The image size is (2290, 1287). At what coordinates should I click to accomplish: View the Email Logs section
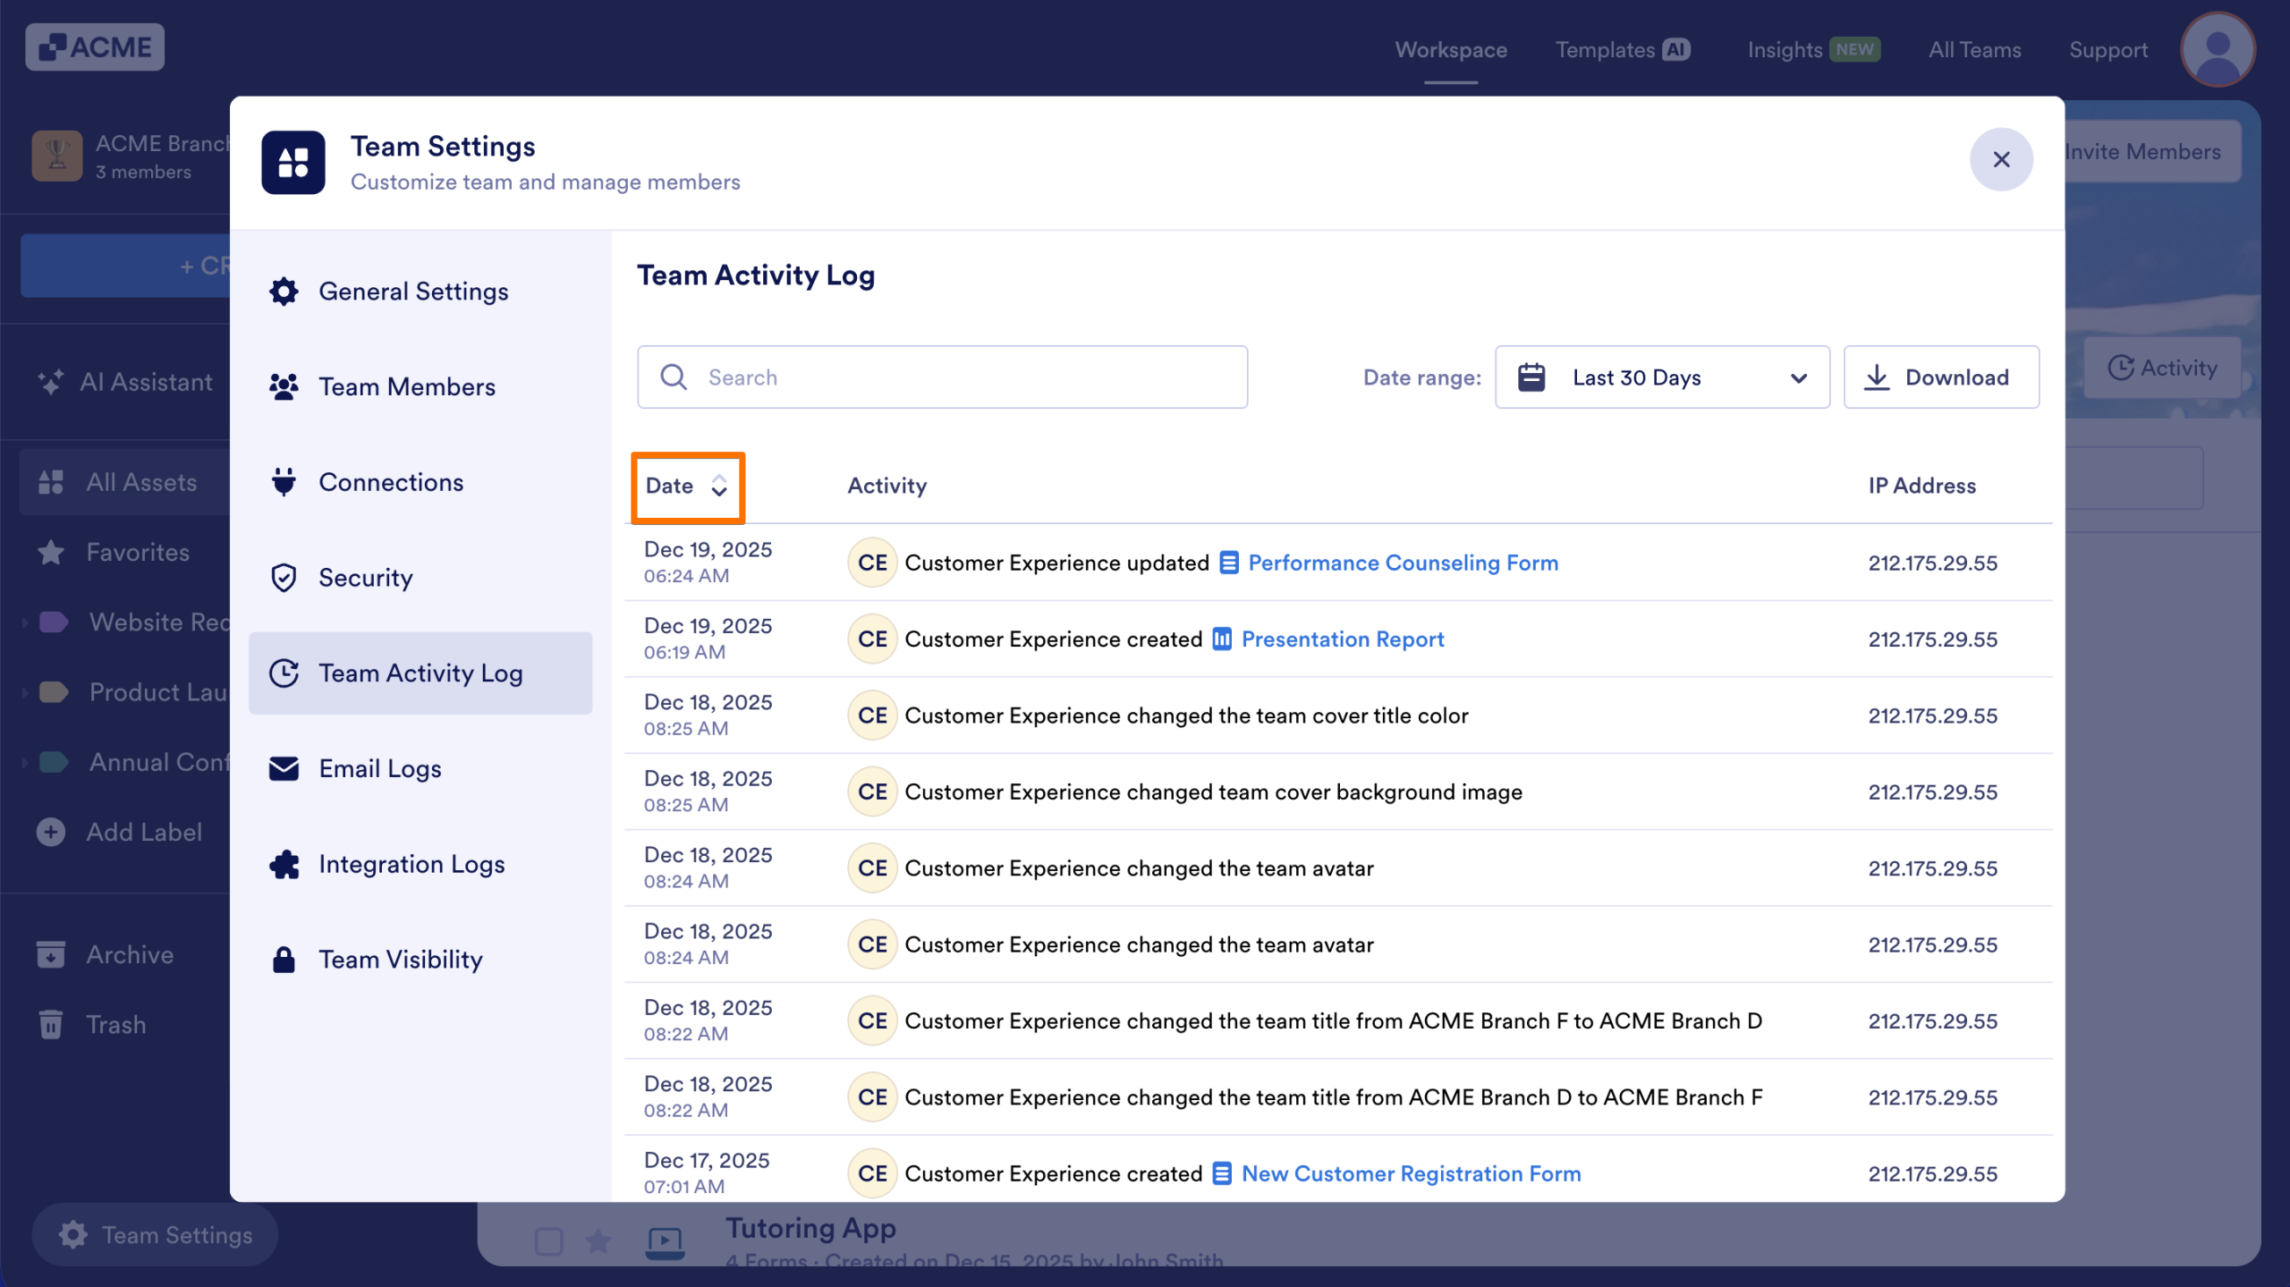(x=379, y=768)
